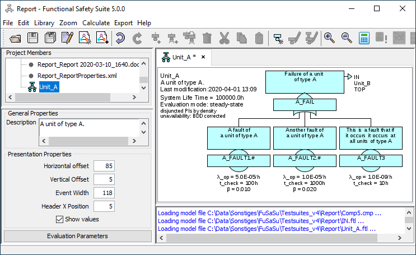Click the Horizontal offset input field
Screen dimensions: 416x255
coord(104,166)
